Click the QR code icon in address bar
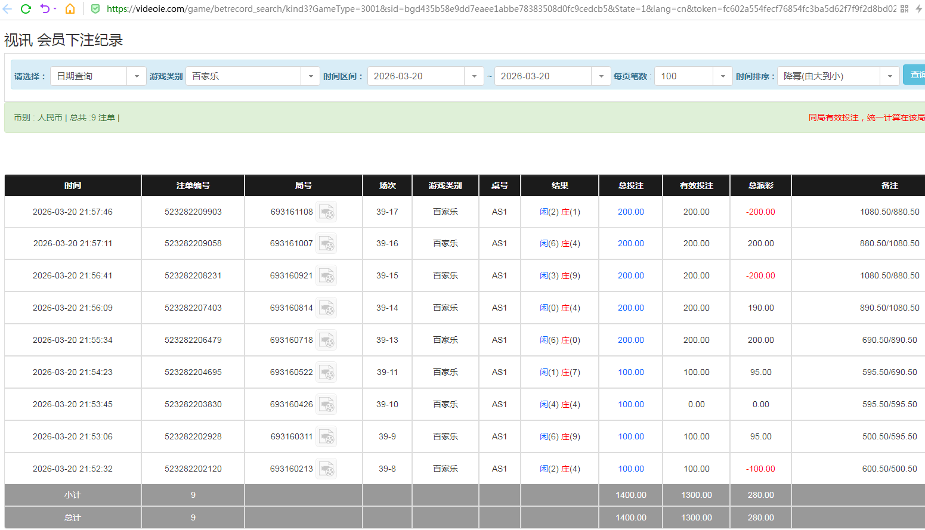The image size is (925, 530). coord(904,9)
